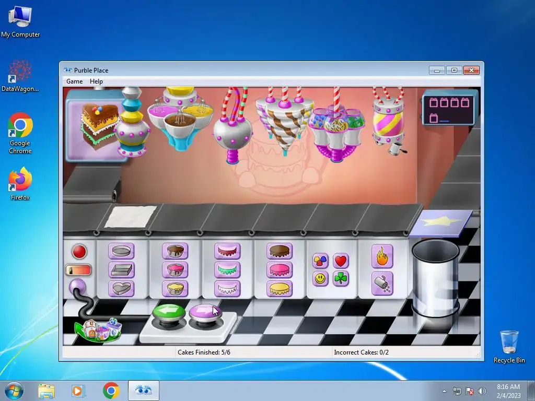This screenshot has width=535, height=401.
Task: Pick the white filling layer
Action: [227, 288]
